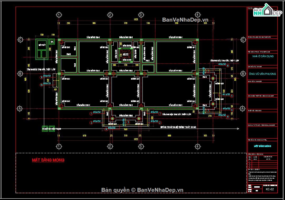Click the drainage line arrowhead

tap(238, 129)
